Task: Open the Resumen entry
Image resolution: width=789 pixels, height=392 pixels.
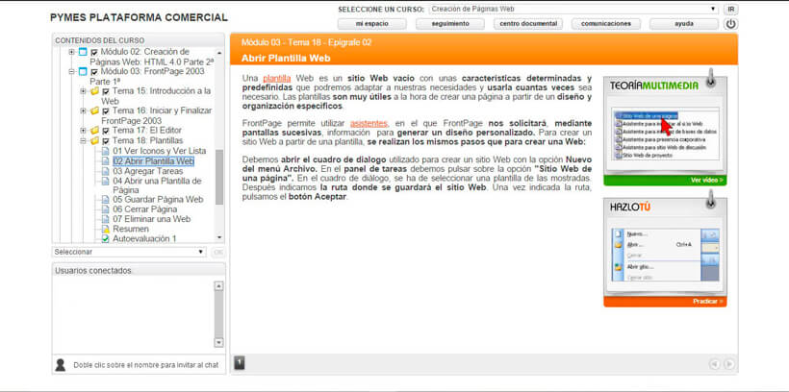Action: 131,230
